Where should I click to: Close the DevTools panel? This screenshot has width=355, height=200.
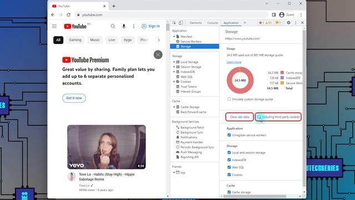pos(302,23)
